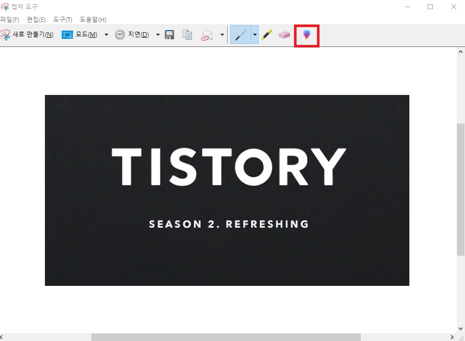This screenshot has width=465, height=341.
Task: Select the pink Eraser tool
Action: tap(284, 35)
